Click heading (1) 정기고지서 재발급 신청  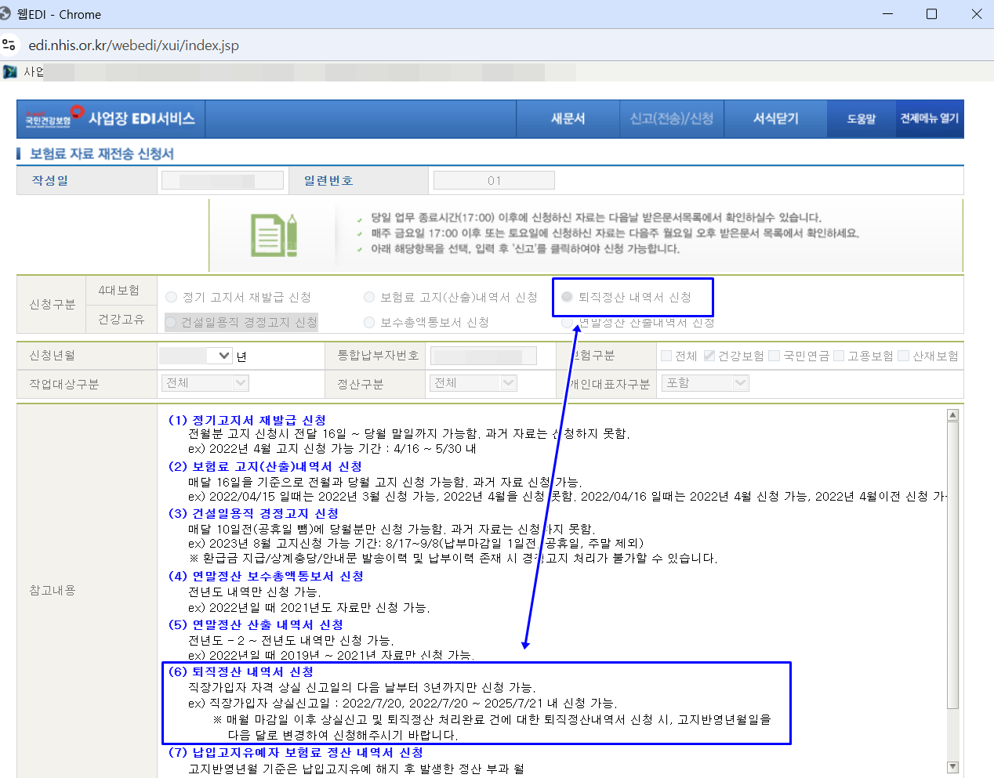click(247, 420)
